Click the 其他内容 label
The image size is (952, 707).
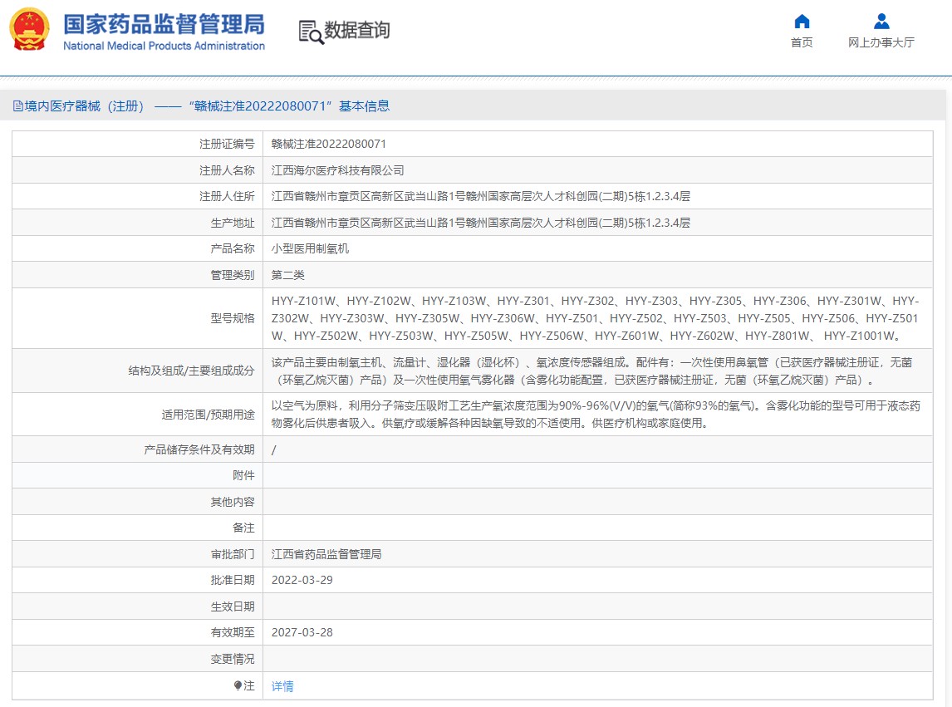click(233, 502)
